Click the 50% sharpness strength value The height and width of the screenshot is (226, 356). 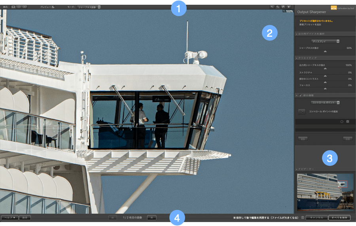[349, 48]
